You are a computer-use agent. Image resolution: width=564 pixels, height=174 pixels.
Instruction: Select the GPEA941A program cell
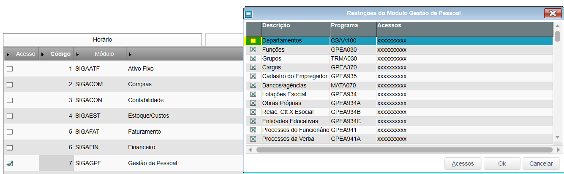(353, 139)
